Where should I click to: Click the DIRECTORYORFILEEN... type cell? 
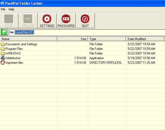click(106, 63)
